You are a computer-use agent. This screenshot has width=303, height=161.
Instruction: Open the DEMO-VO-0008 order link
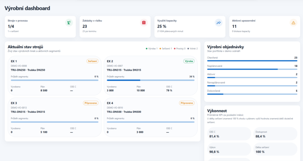19,66
